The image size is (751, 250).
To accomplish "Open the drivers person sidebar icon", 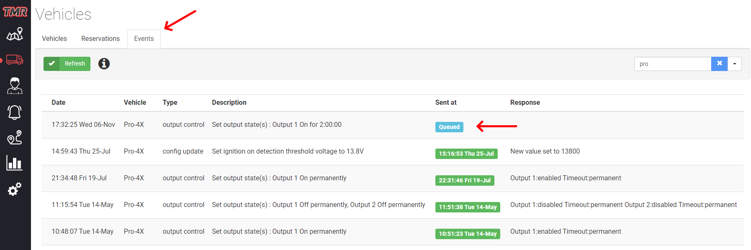I will pyautogui.click(x=15, y=86).
